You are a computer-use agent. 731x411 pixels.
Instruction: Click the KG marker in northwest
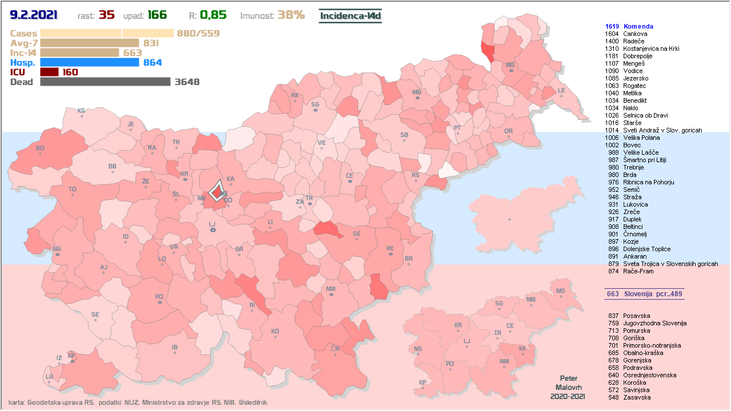click(x=82, y=116)
